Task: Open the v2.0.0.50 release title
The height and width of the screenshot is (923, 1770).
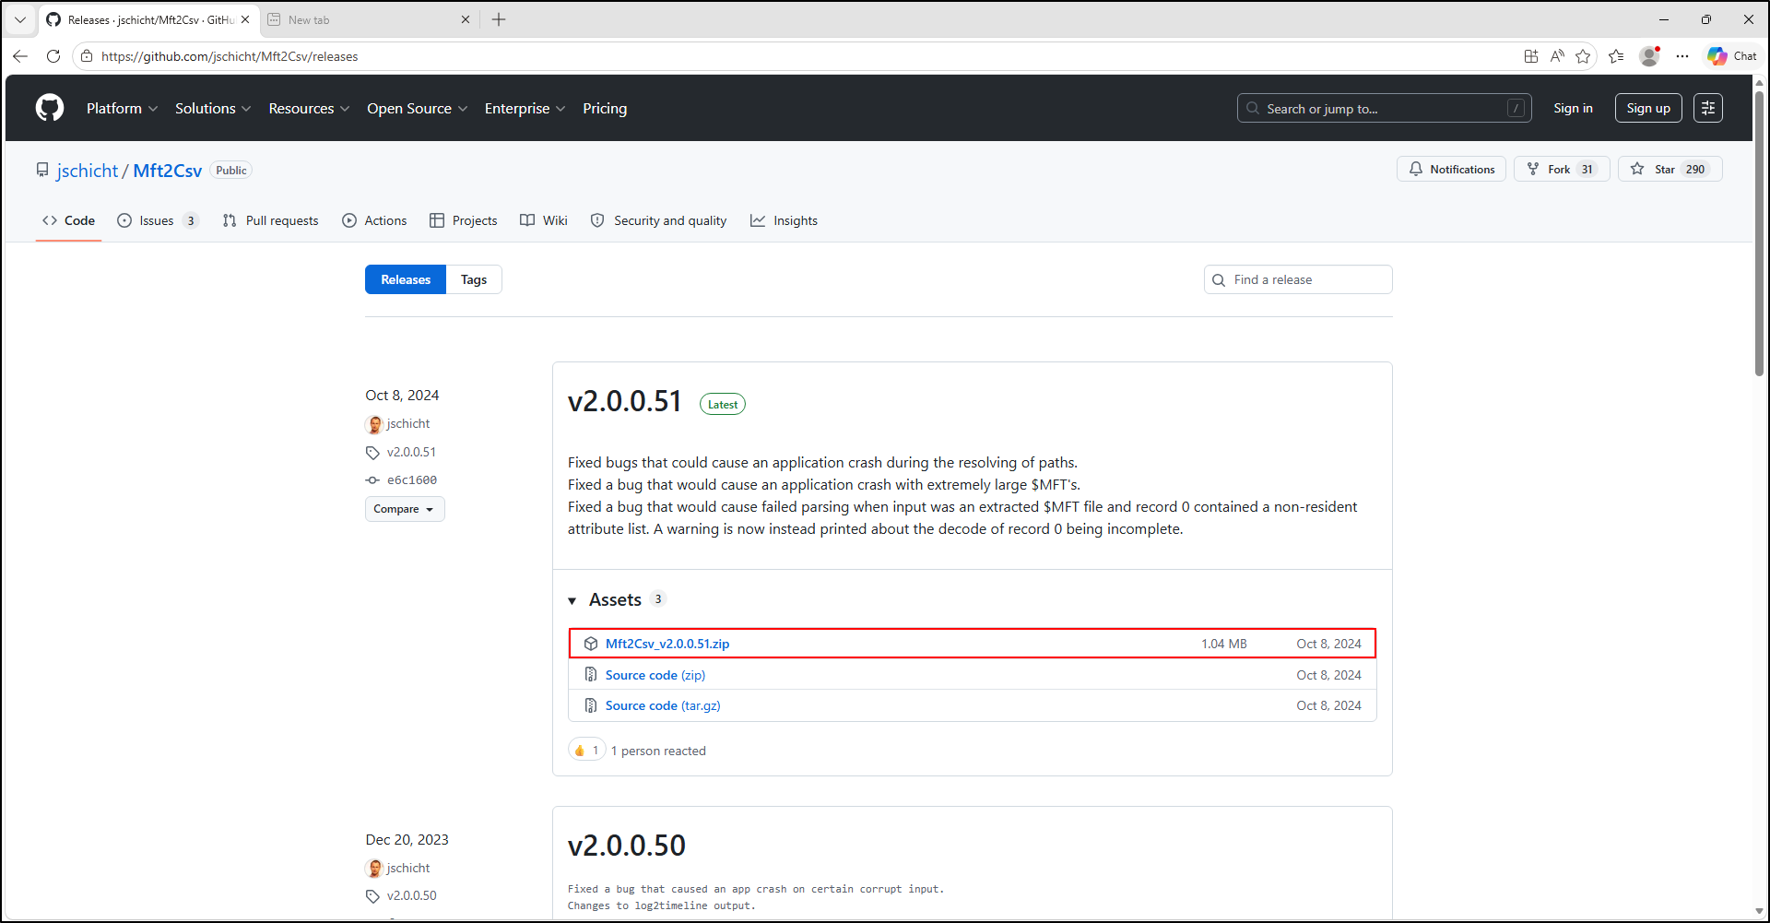Action: pos(627,846)
